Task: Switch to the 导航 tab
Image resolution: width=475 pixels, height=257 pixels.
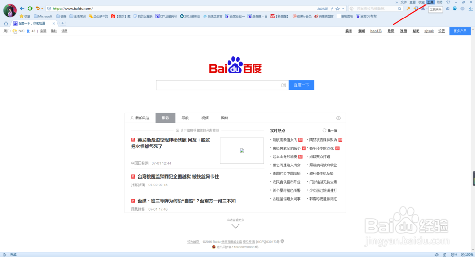Action: pos(185,118)
